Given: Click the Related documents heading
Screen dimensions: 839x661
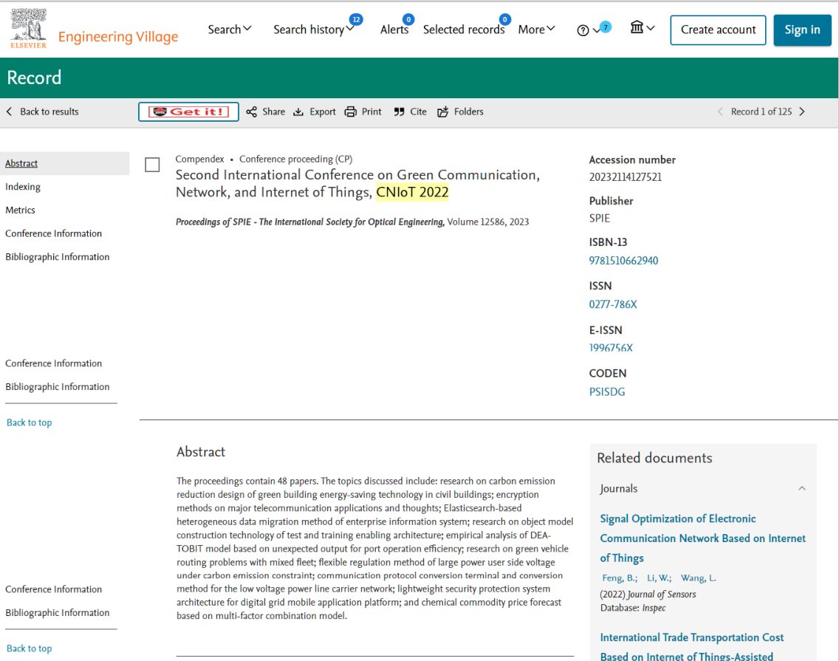Looking at the screenshot, I should [654, 458].
